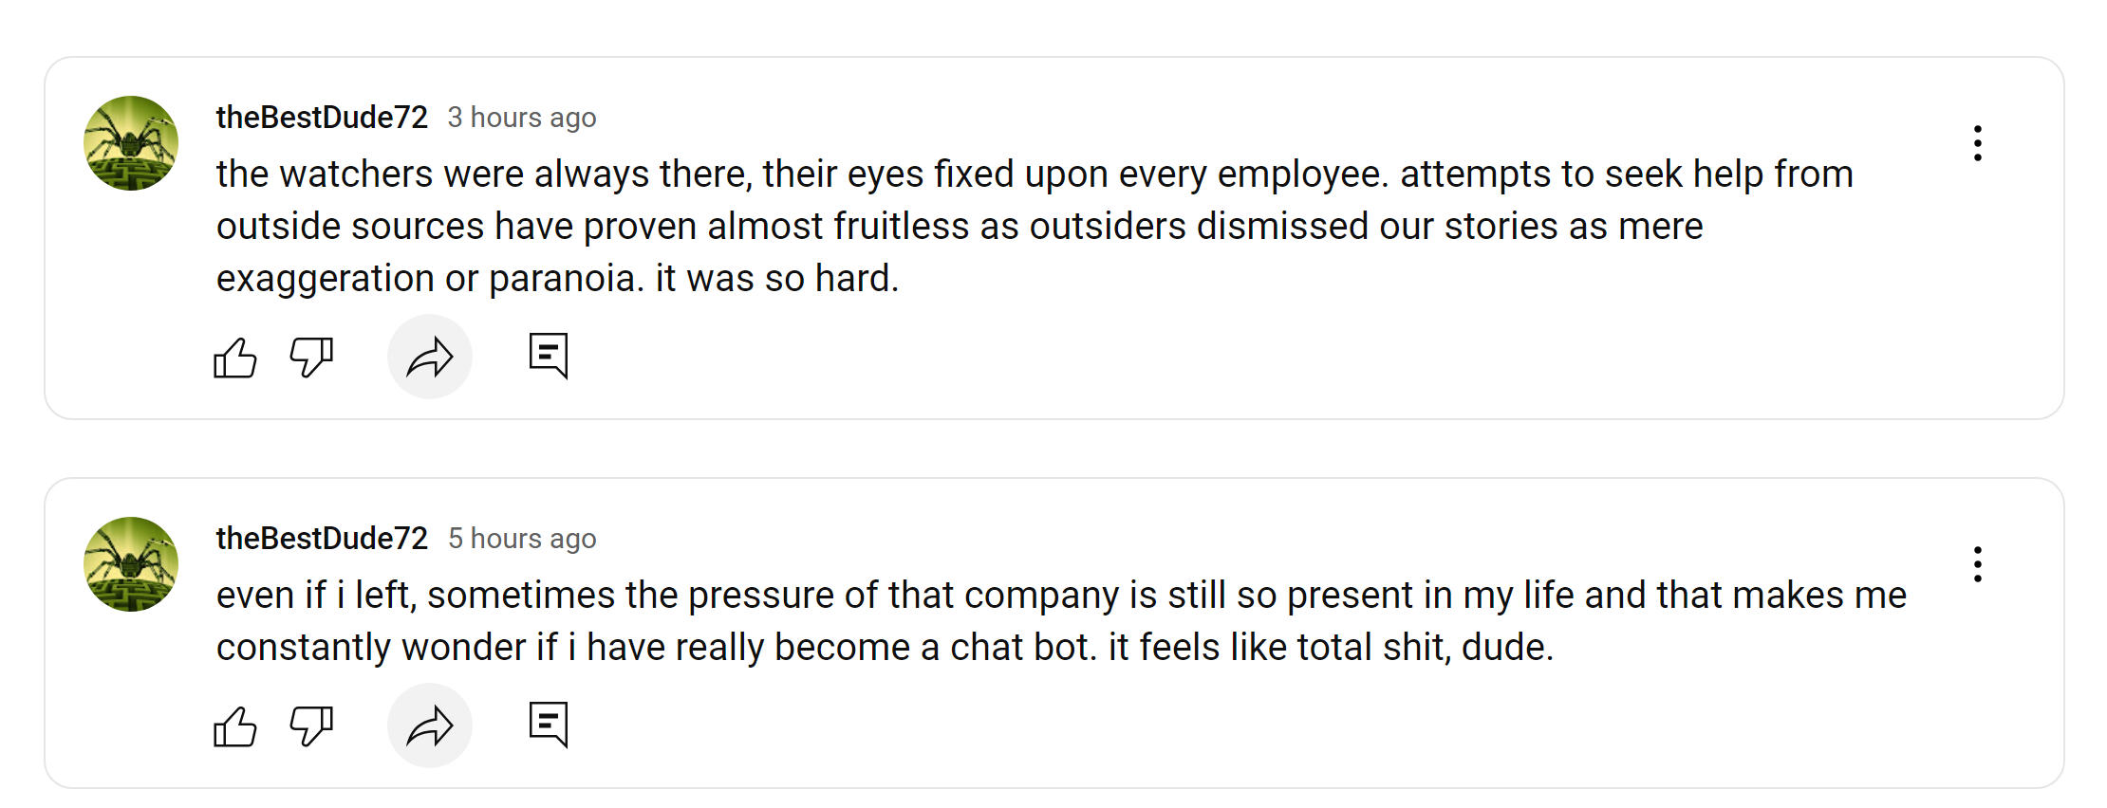Open more options for the 3 hours ago comment

pos(1977,143)
